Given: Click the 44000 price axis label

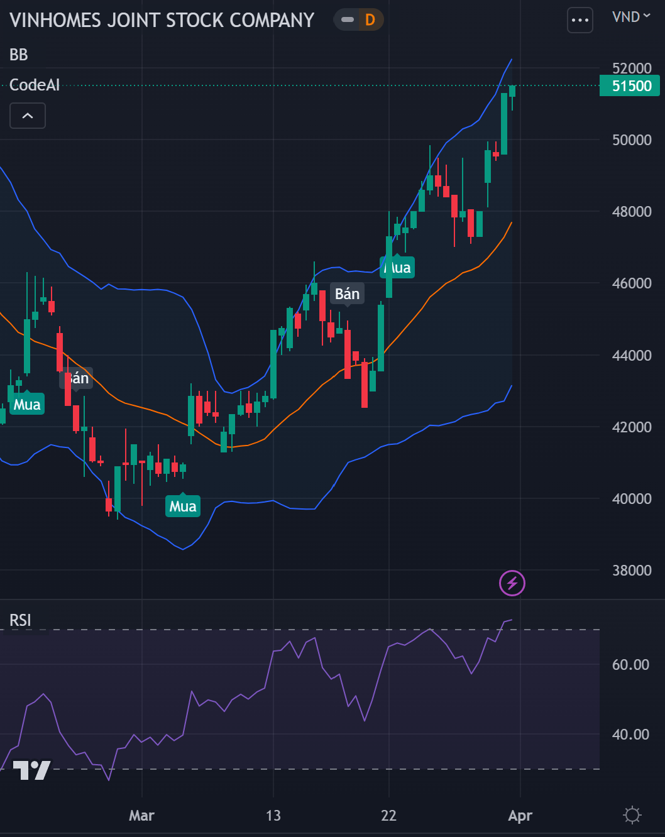Looking at the screenshot, I should (x=632, y=355).
